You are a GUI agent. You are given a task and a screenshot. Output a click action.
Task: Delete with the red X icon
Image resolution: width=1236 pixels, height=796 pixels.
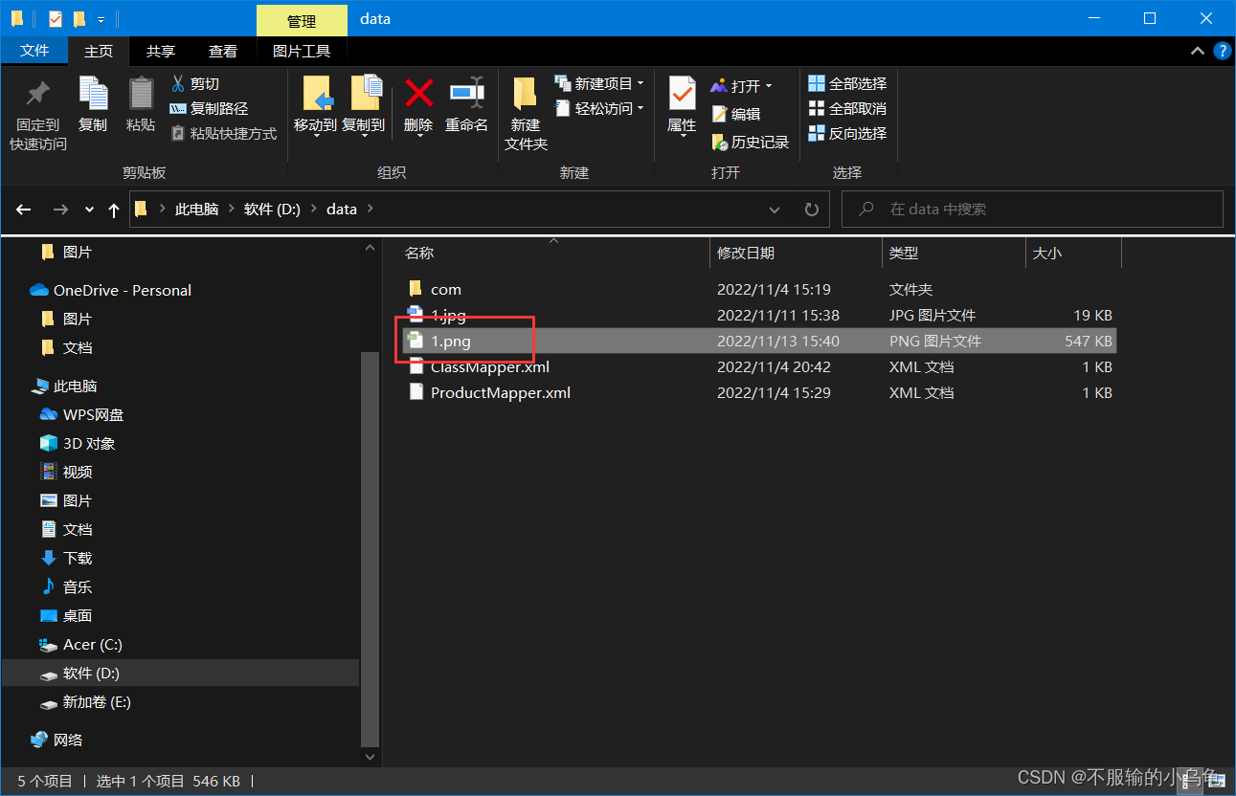coord(418,93)
